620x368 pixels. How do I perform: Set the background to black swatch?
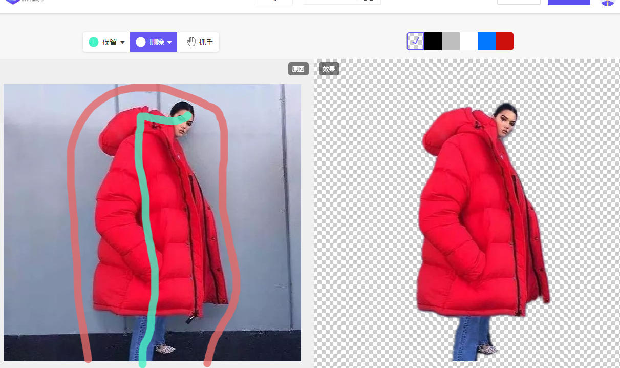433,41
